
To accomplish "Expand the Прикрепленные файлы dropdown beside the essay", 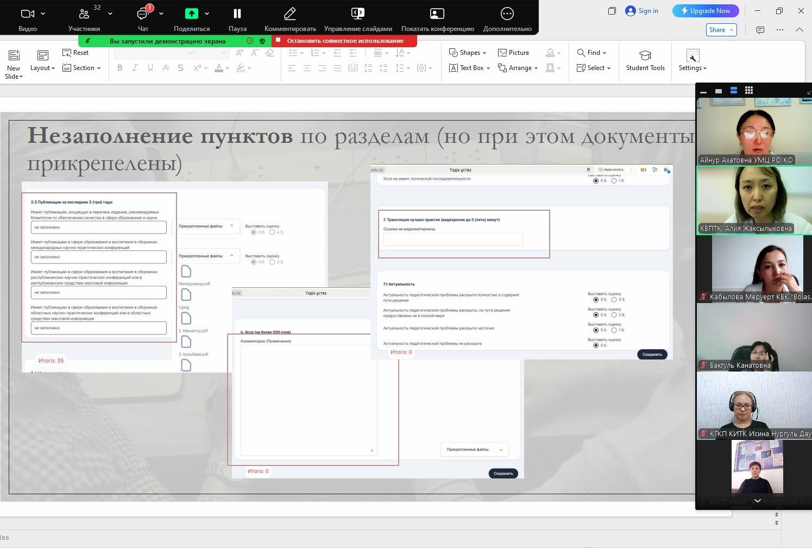I will point(474,450).
